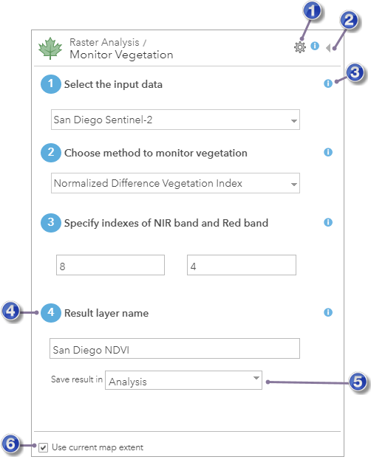Click the Use current map extent label
The height and width of the screenshot is (468, 371).
[x=98, y=447]
